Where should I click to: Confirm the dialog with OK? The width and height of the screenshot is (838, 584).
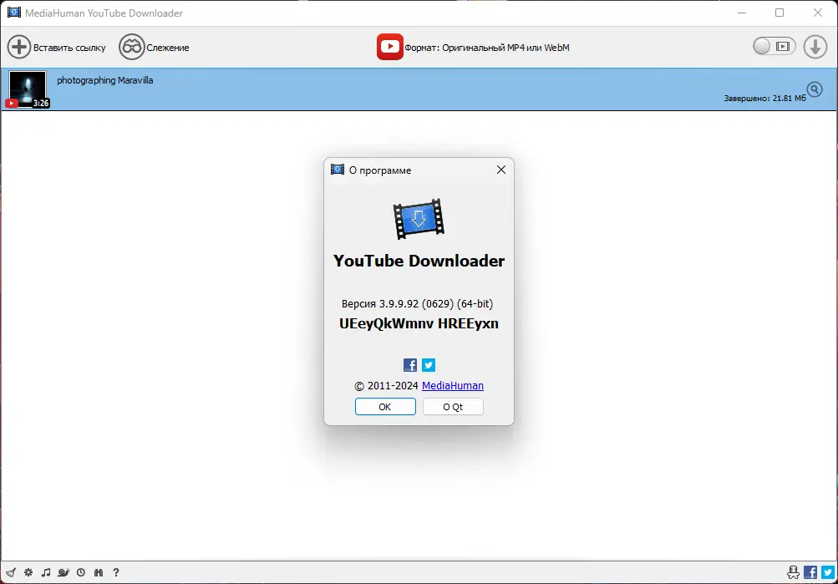385,407
